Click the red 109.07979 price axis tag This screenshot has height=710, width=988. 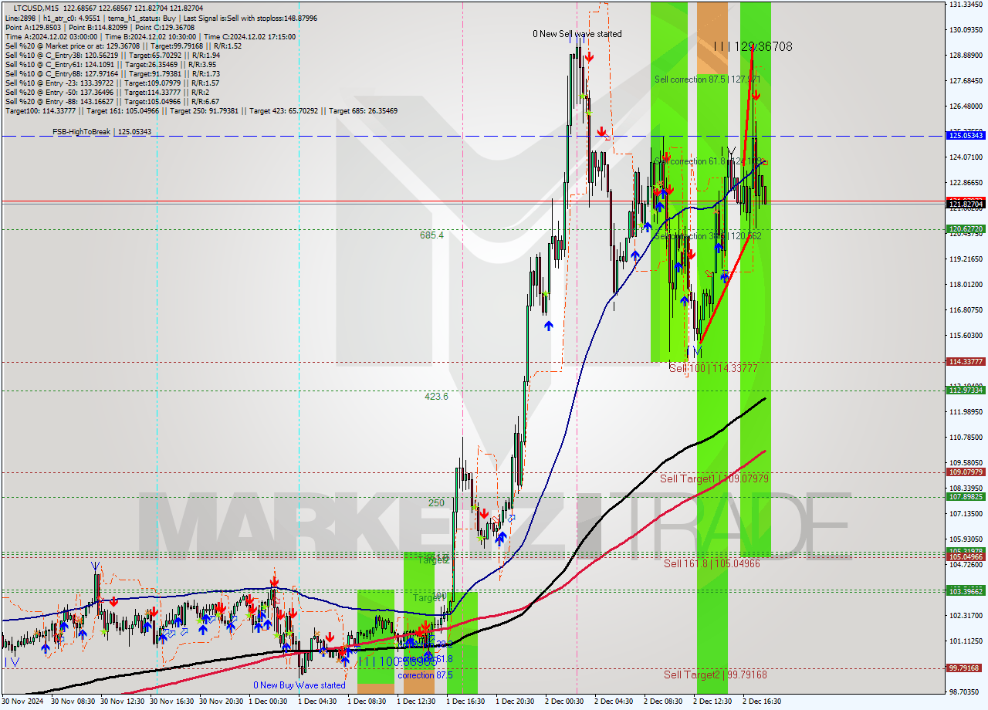[966, 472]
